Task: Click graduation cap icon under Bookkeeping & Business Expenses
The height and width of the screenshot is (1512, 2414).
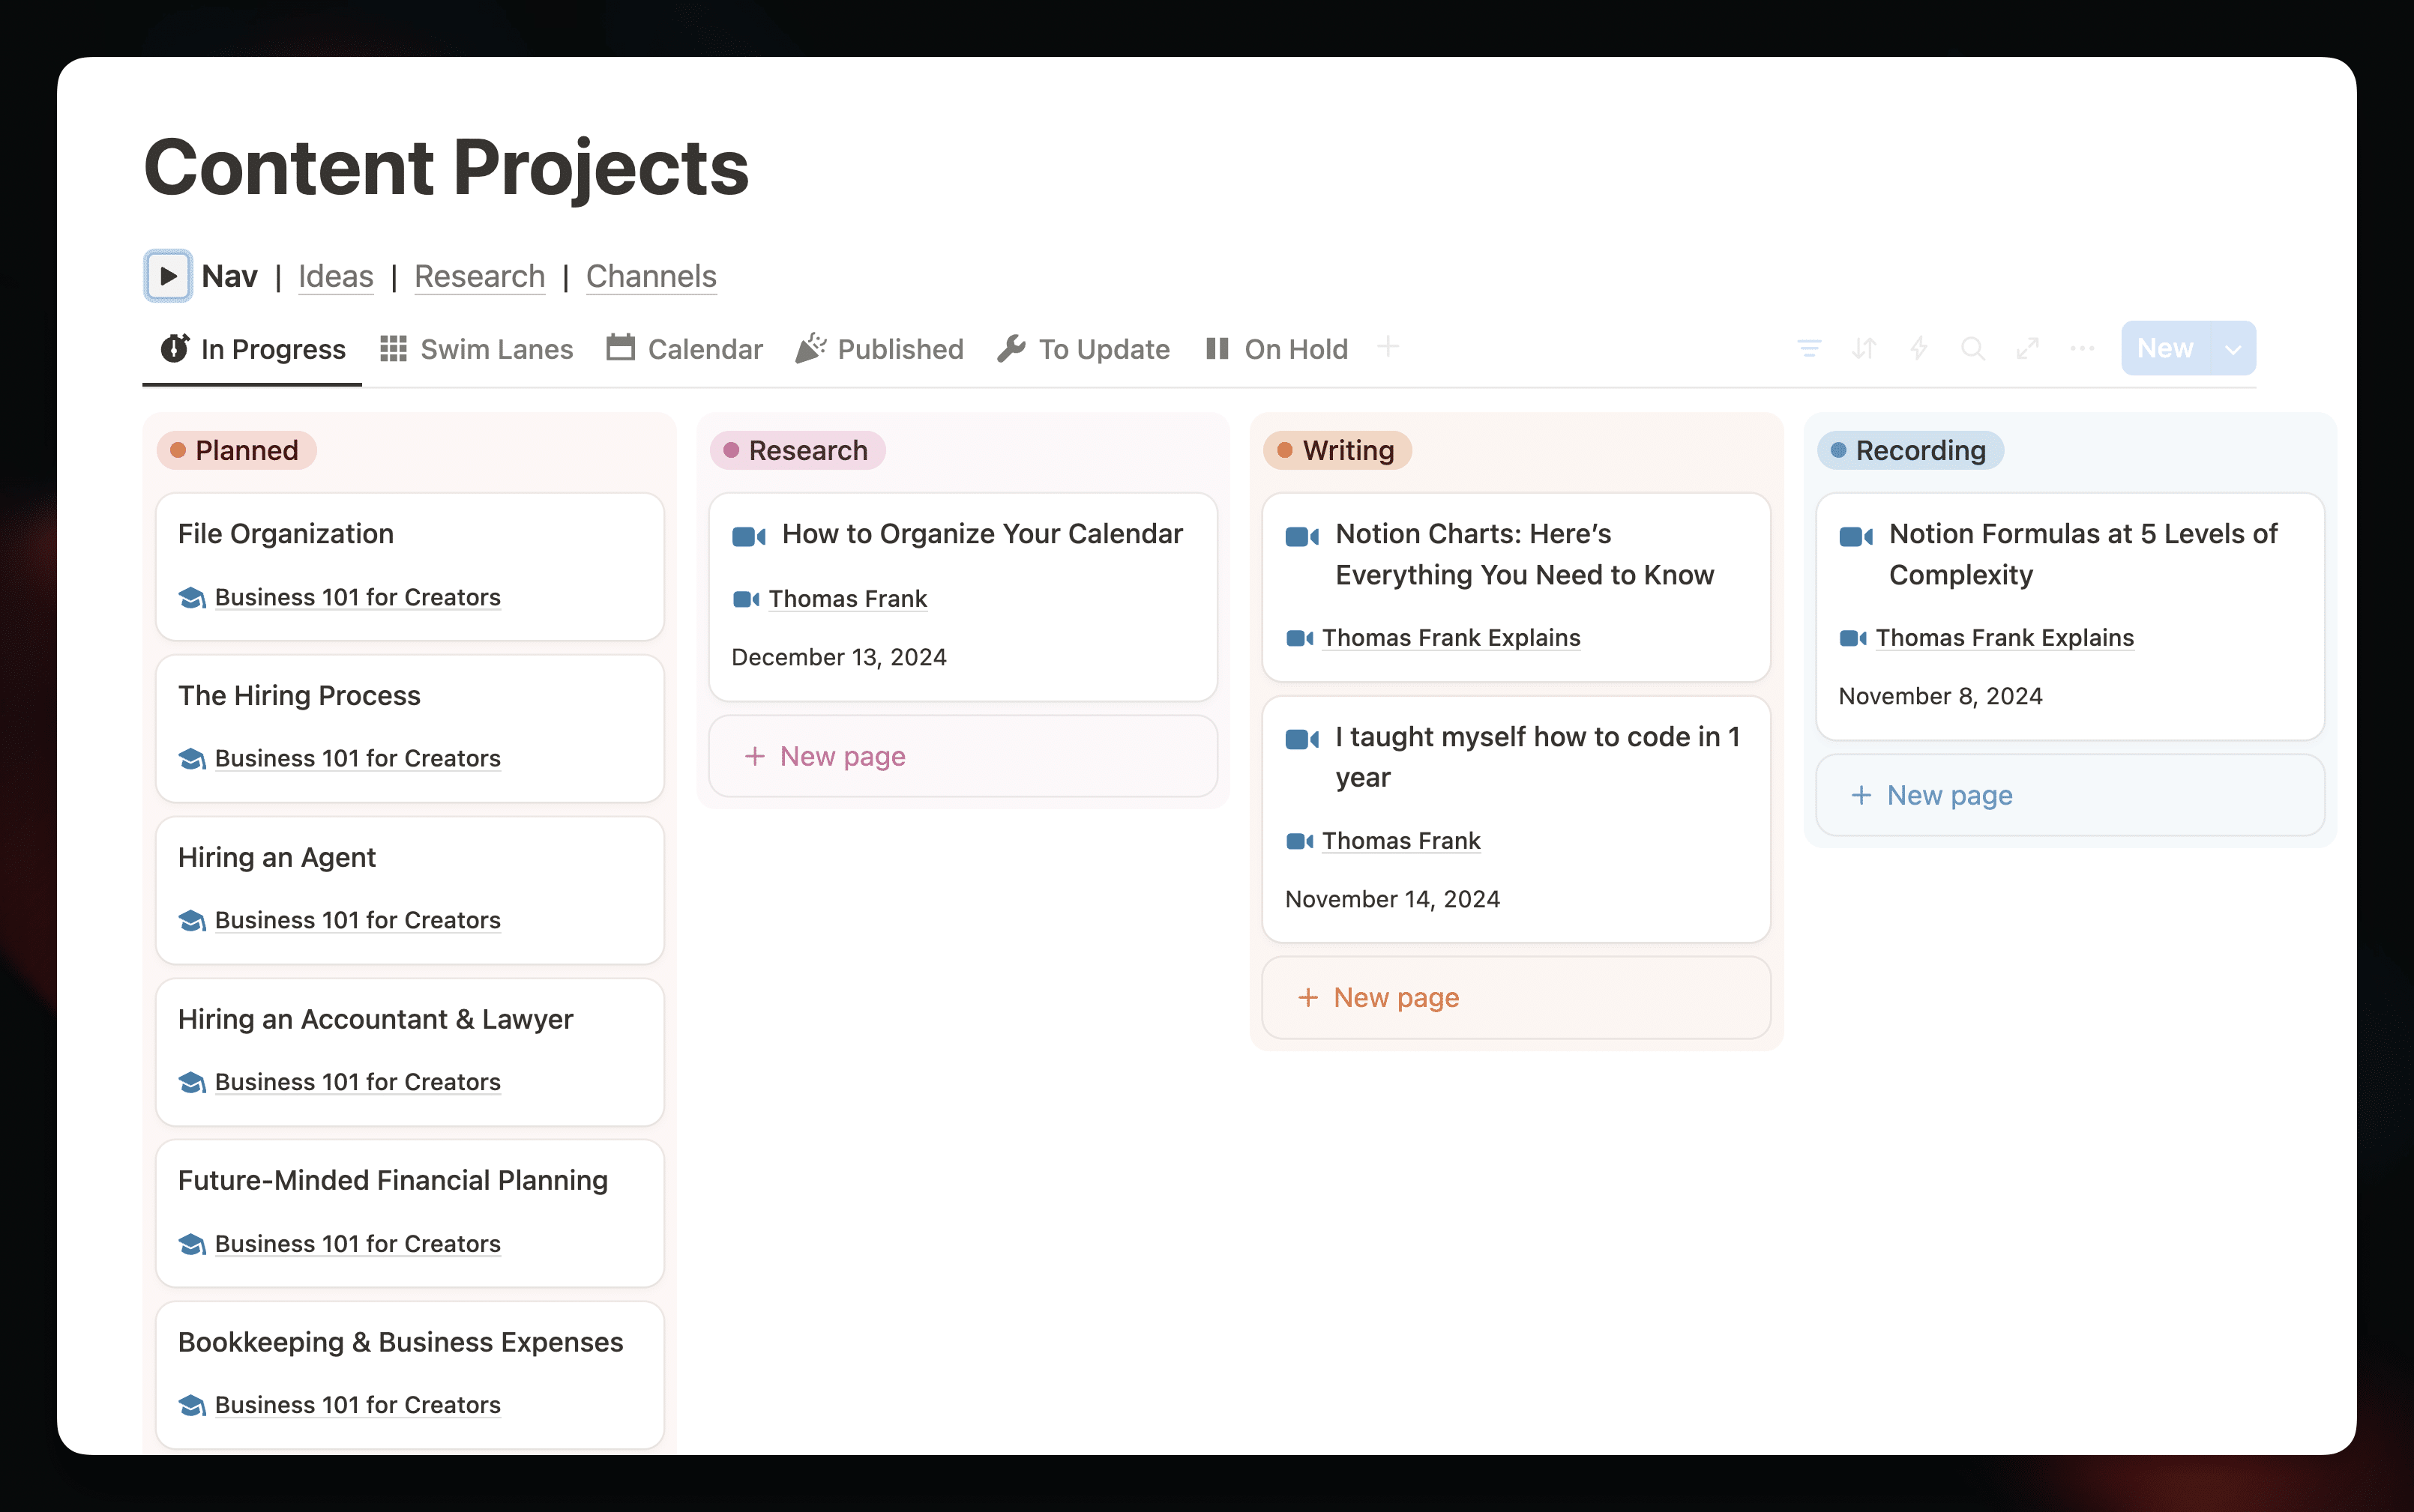Action: click(x=192, y=1405)
